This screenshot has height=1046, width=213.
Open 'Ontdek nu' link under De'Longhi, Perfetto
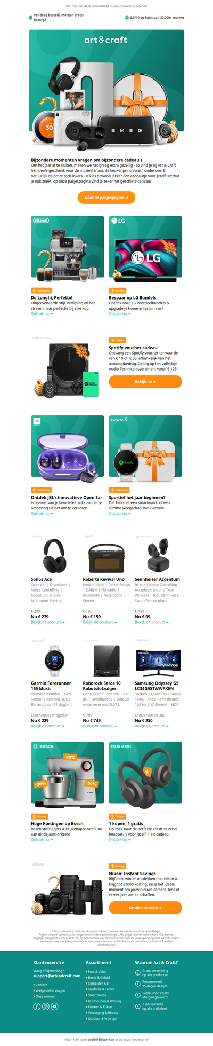click(x=42, y=314)
